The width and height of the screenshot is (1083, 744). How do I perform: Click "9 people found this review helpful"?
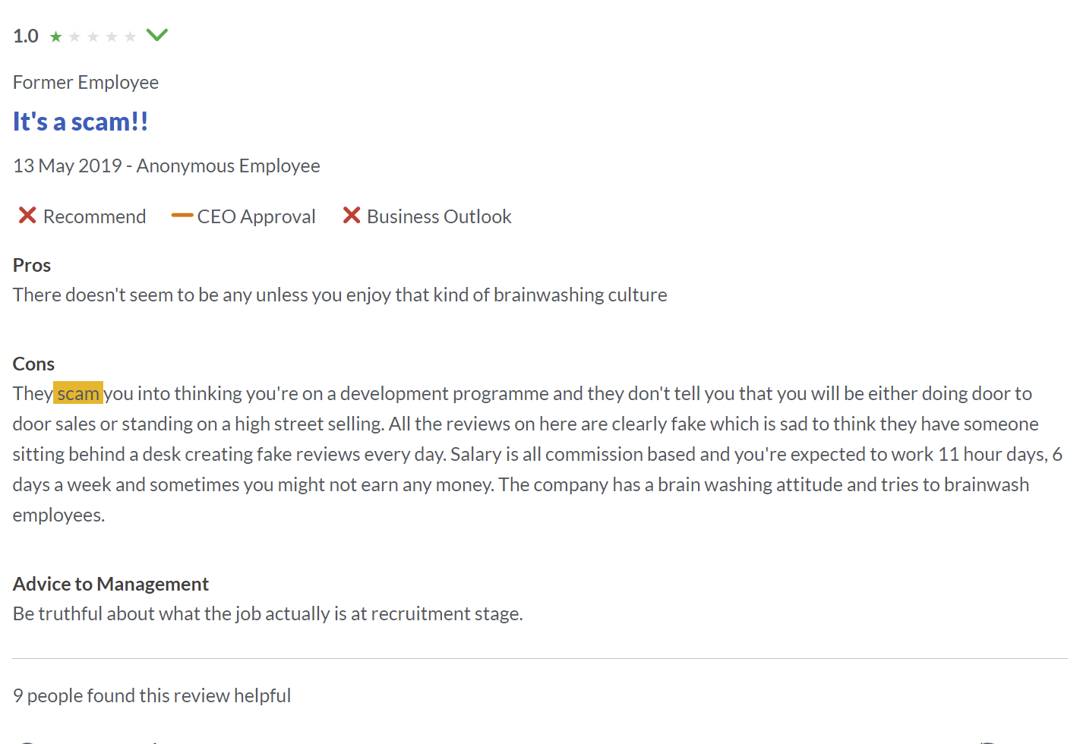pos(152,695)
